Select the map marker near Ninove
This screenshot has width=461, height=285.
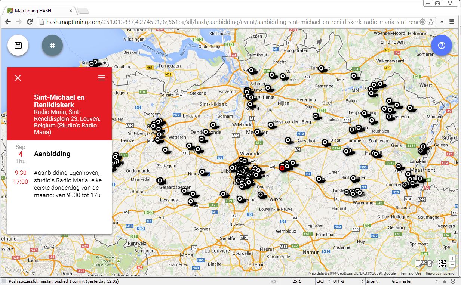pyautogui.click(x=203, y=172)
